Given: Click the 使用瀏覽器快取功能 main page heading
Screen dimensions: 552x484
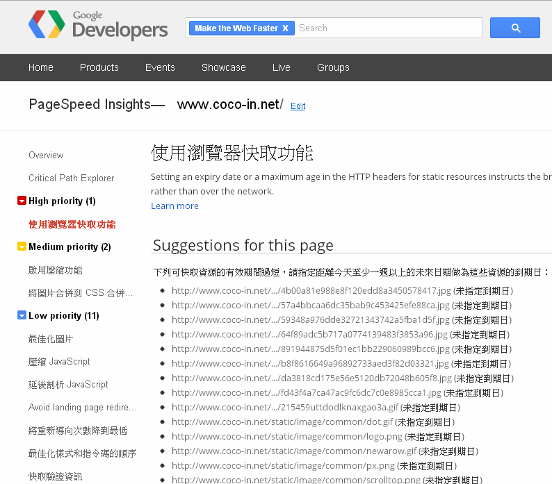Looking at the screenshot, I should coord(232,153).
